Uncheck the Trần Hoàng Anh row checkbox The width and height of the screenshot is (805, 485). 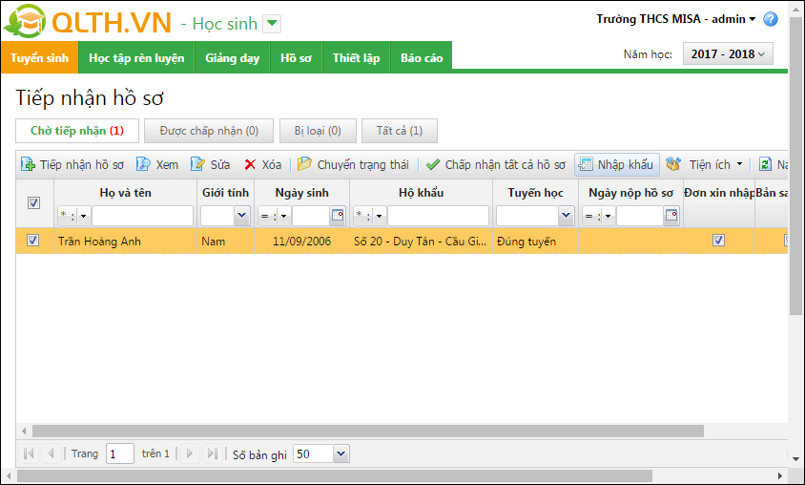click(x=32, y=241)
